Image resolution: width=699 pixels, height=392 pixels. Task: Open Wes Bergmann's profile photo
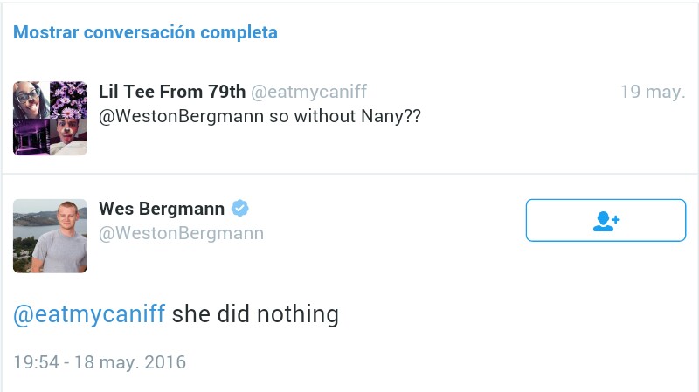pos(50,236)
